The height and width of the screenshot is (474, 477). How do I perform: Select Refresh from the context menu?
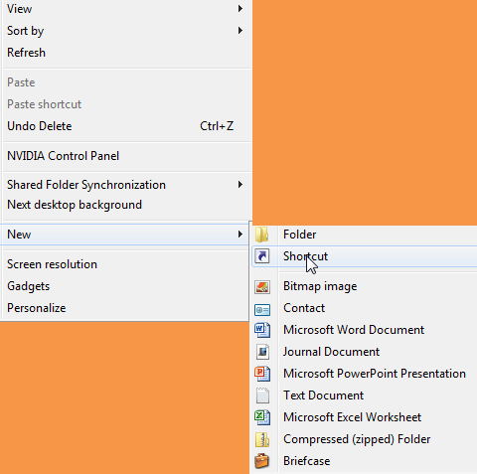tap(26, 53)
